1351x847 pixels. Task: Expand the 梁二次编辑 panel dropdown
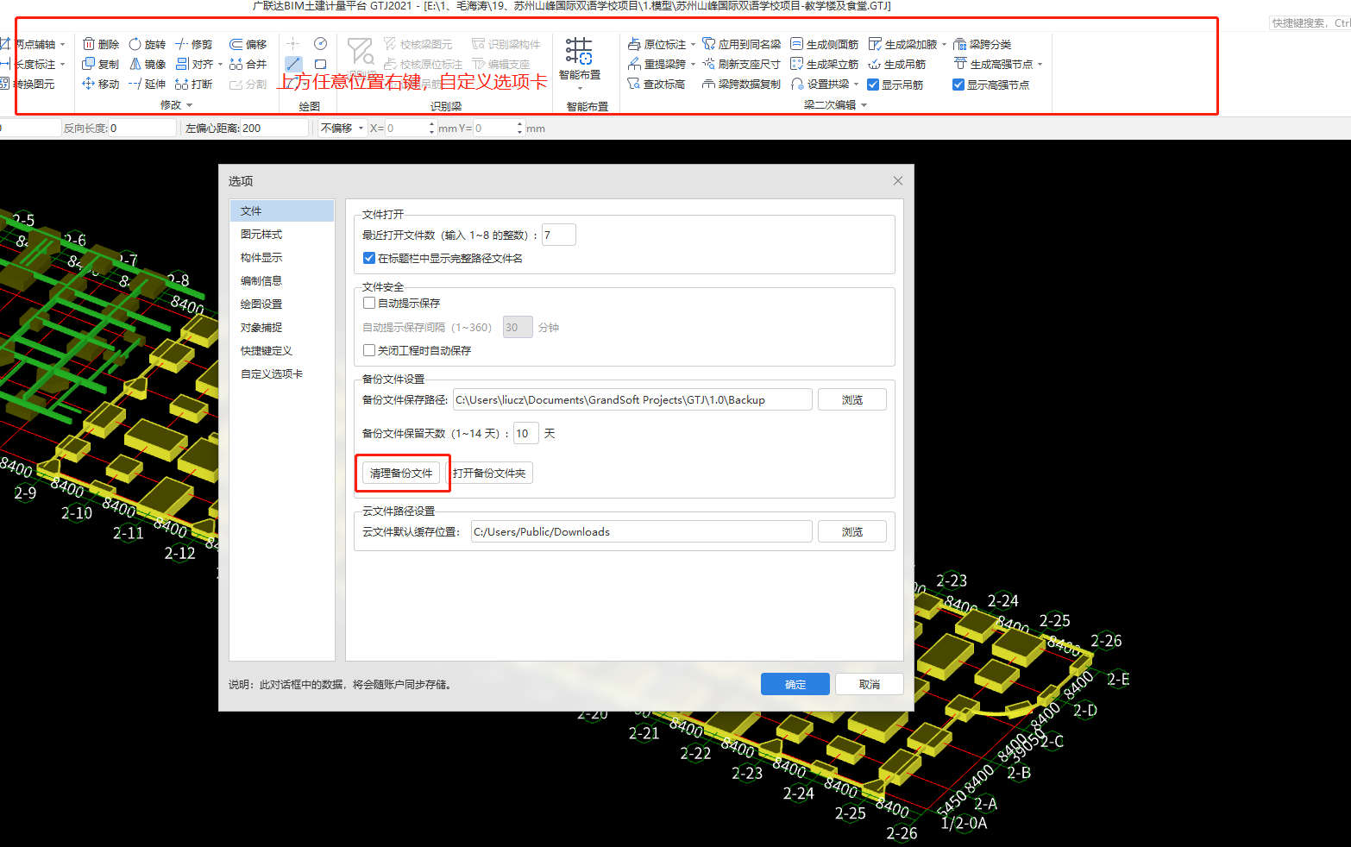[865, 104]
